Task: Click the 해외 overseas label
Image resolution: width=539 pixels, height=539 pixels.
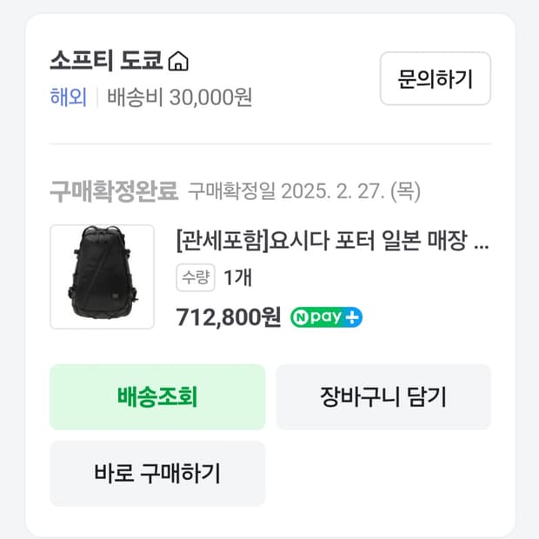Action: [67, 96]
